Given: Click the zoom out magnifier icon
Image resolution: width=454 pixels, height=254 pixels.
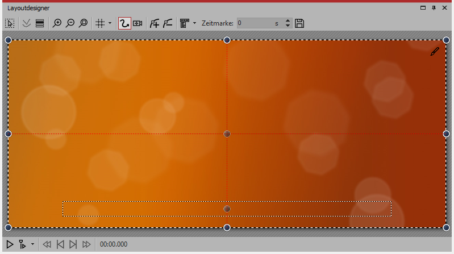Looking at the screenshot, I should pos(70,23).
